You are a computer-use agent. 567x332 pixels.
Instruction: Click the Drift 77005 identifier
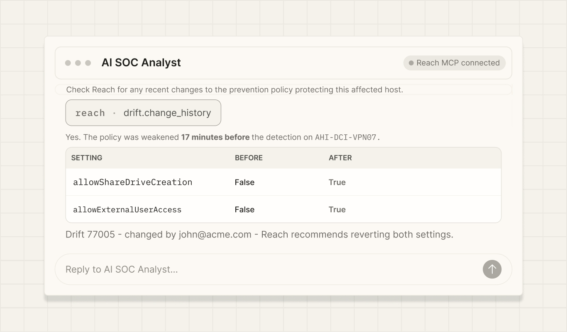point(90,235)
